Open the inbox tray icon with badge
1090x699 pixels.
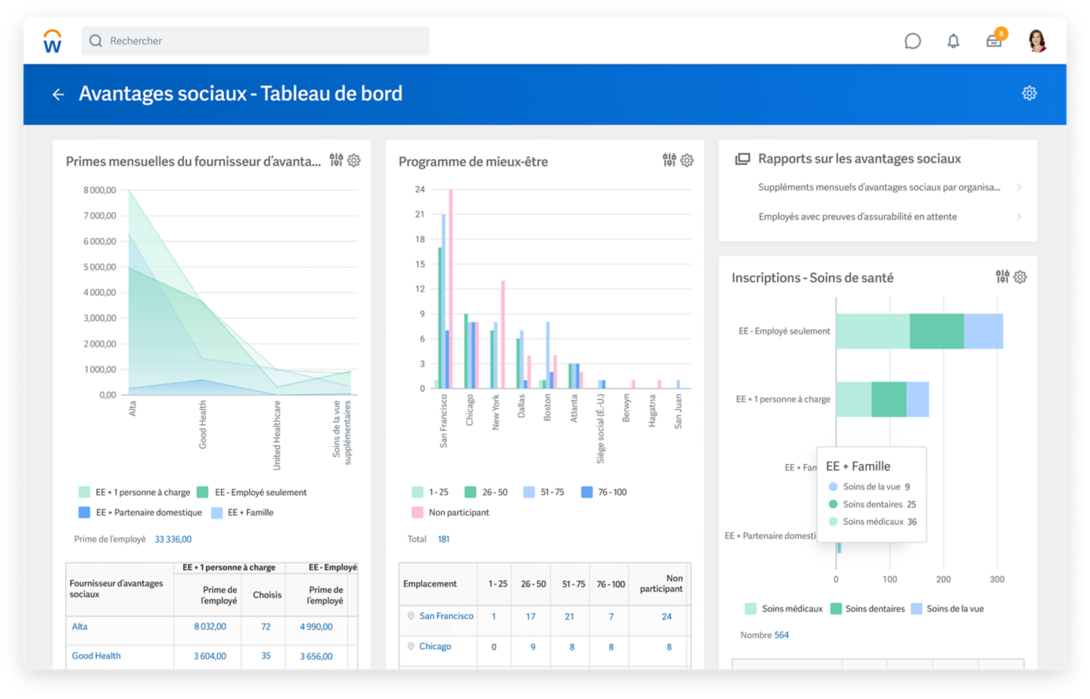tap(994, 41)
